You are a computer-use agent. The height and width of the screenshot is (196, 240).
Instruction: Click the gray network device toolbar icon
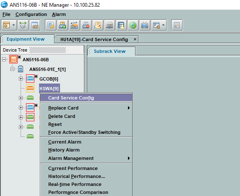pos(110,25)
